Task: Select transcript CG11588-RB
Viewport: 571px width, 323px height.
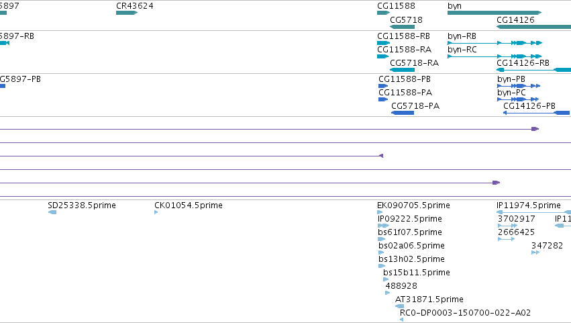Action: [x=403, y=36]
